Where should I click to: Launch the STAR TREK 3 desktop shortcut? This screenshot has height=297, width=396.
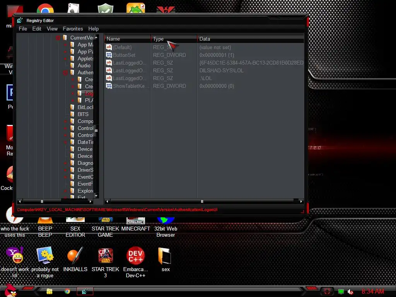(x=105, y=263)
